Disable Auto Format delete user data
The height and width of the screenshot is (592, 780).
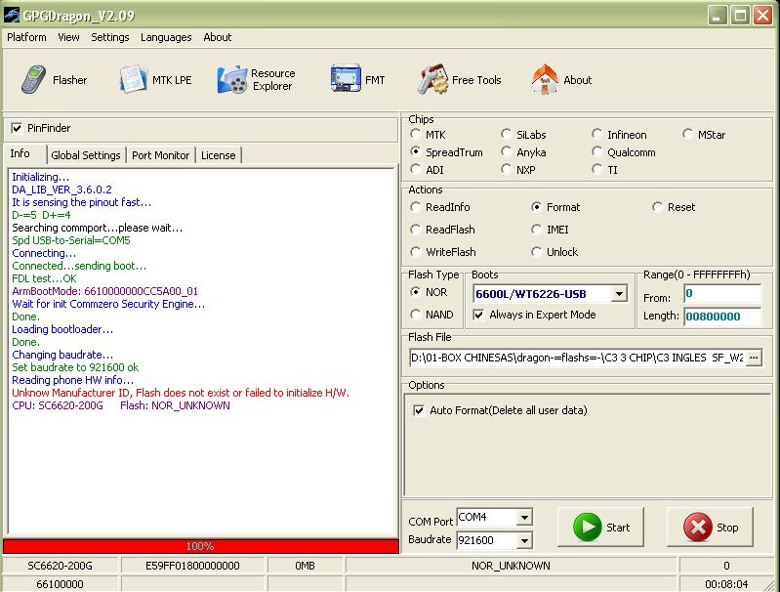coord(419,410)
